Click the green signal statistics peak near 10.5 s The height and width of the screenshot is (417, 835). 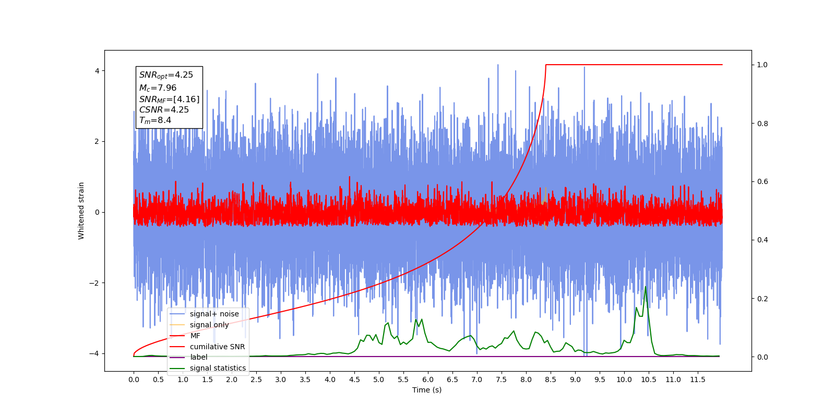click(x=645, y=288)
